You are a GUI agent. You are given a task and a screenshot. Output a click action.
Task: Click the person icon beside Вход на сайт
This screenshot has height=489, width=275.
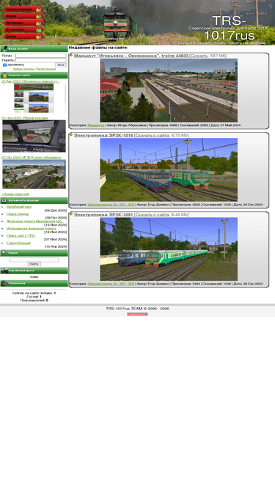click(x=5, y=48)
